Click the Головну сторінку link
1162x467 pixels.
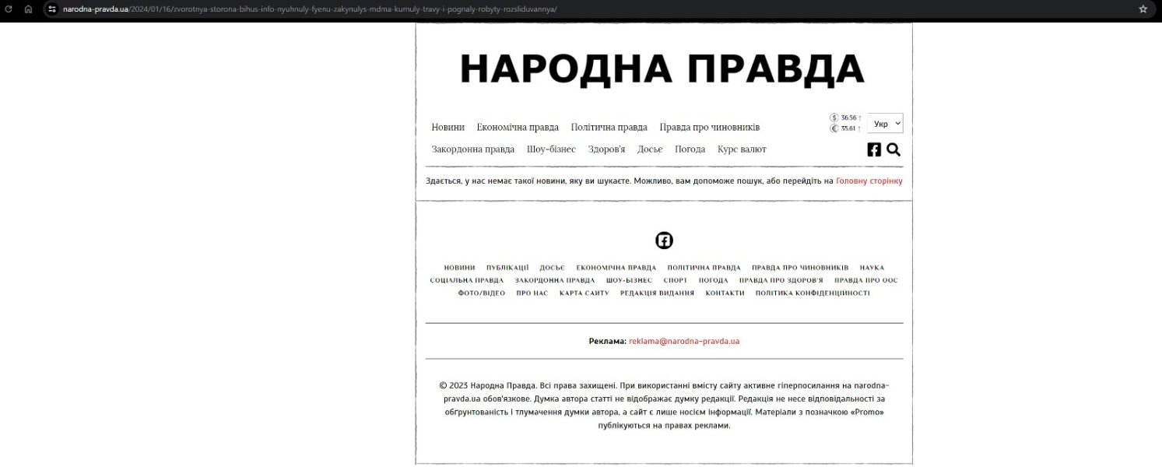pyautogui.click(x=869, y=180)
